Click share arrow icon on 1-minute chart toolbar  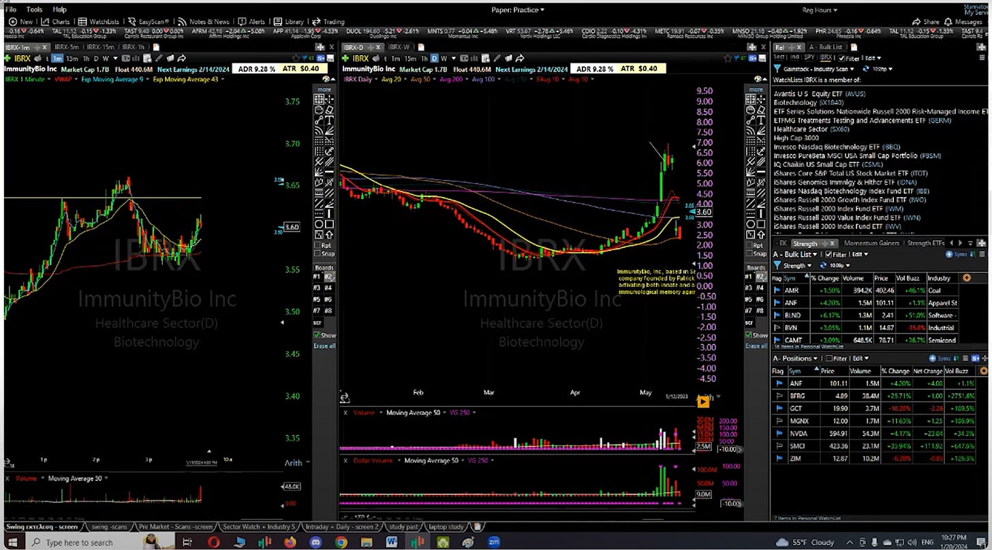182,59
